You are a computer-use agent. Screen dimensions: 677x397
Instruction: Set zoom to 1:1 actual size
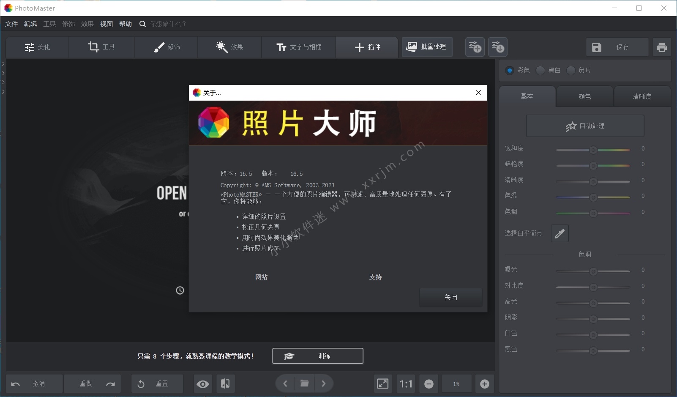coord(406,384)
